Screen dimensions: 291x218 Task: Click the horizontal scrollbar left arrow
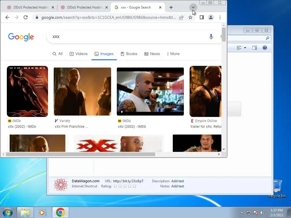tap(3, 154)
